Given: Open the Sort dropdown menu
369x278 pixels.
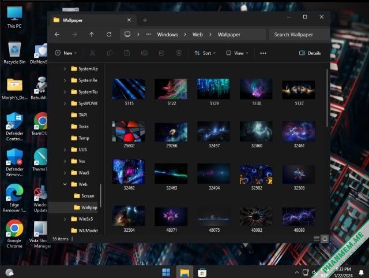Looking at the screenshot, I should click(205, 53).
